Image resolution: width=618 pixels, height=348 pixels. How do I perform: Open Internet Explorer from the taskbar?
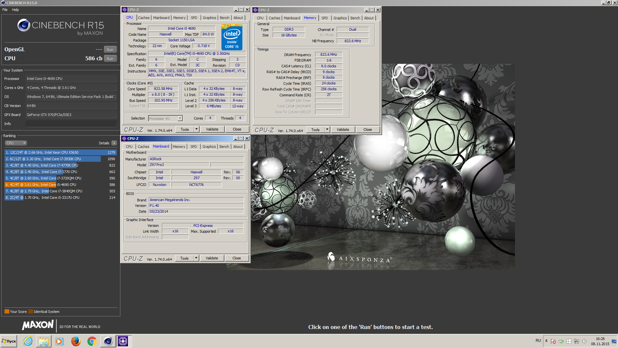(x=28, y=341)
